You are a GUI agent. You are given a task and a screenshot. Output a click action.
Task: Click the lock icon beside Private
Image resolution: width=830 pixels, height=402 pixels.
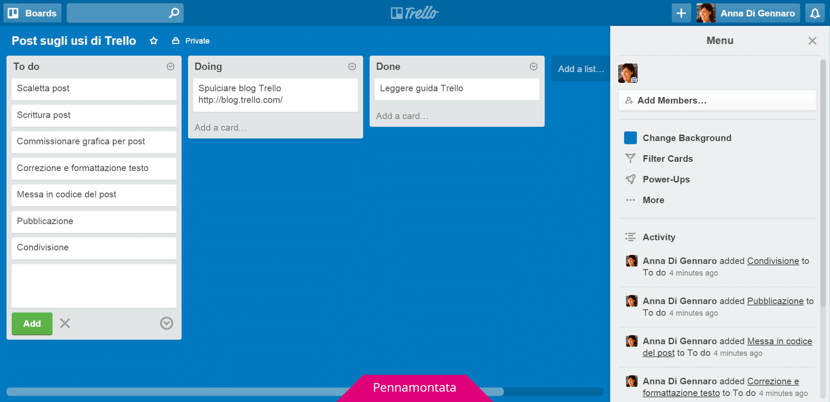coord(176,41)
